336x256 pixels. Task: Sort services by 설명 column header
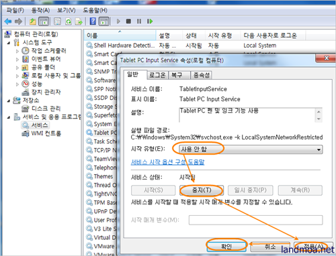[x=169, y=36]
